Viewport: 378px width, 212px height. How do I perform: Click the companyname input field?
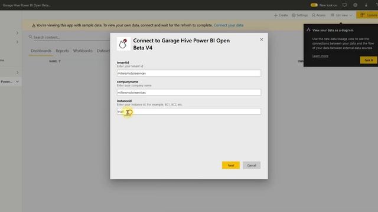pyautogui.click(x=189, y=92)
